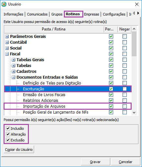The height and width of the screenshot is (167, 142).
Task: Collapse the Fiscal folder
Action: [7, 54]
